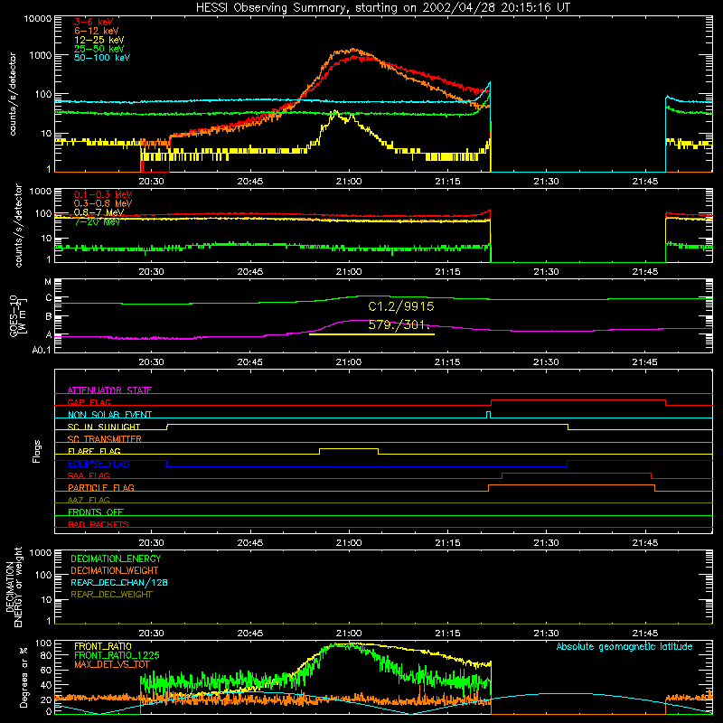Image resolution: width=723 pixels, height=723 pixels.
Task: Select the 6-12 keV legend label
Action: click(x=97, y=31)
